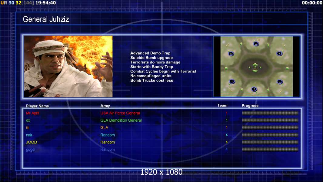Select player name iiii

tap(28, 128)
